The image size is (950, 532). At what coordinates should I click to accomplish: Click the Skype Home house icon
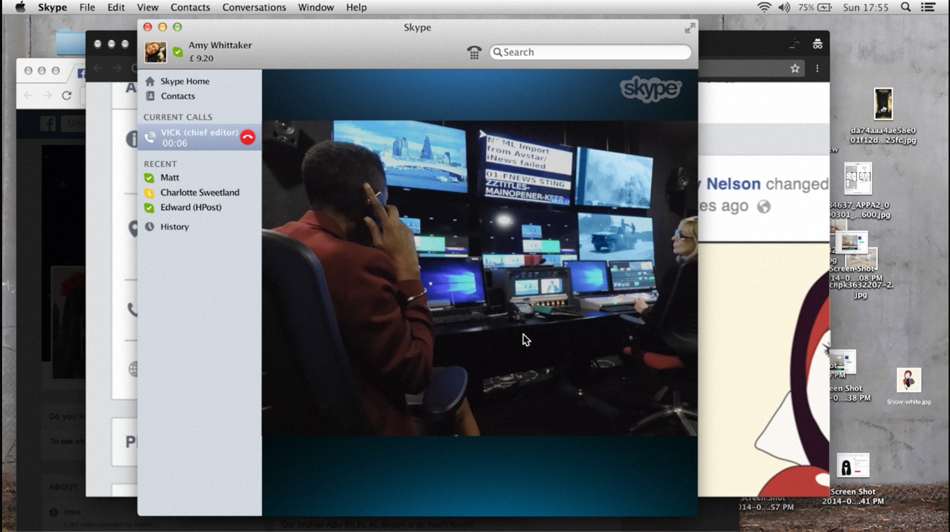tap(150, 82)
